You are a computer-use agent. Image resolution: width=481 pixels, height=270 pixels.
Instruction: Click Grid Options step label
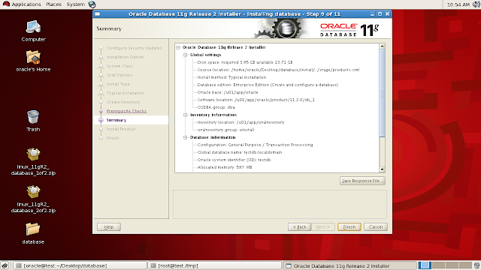click(119, 75)
